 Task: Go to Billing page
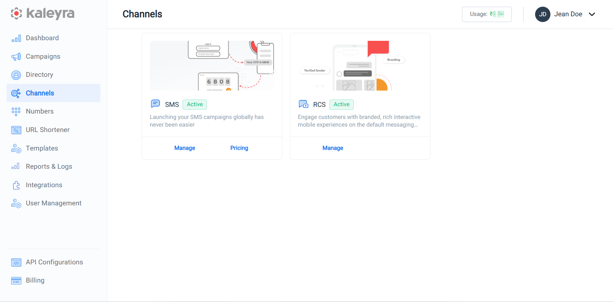pos(53,280)
